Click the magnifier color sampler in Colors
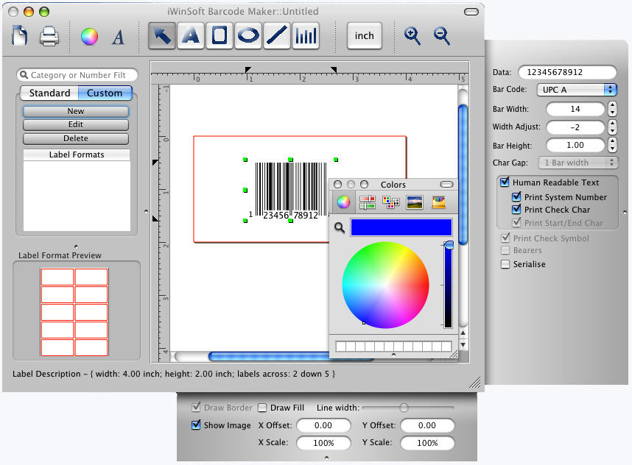Screen dimensions: 632x465 (x=340, y=228)
